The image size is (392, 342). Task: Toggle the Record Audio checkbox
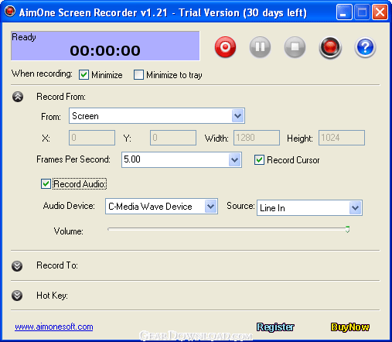point(46,184)
